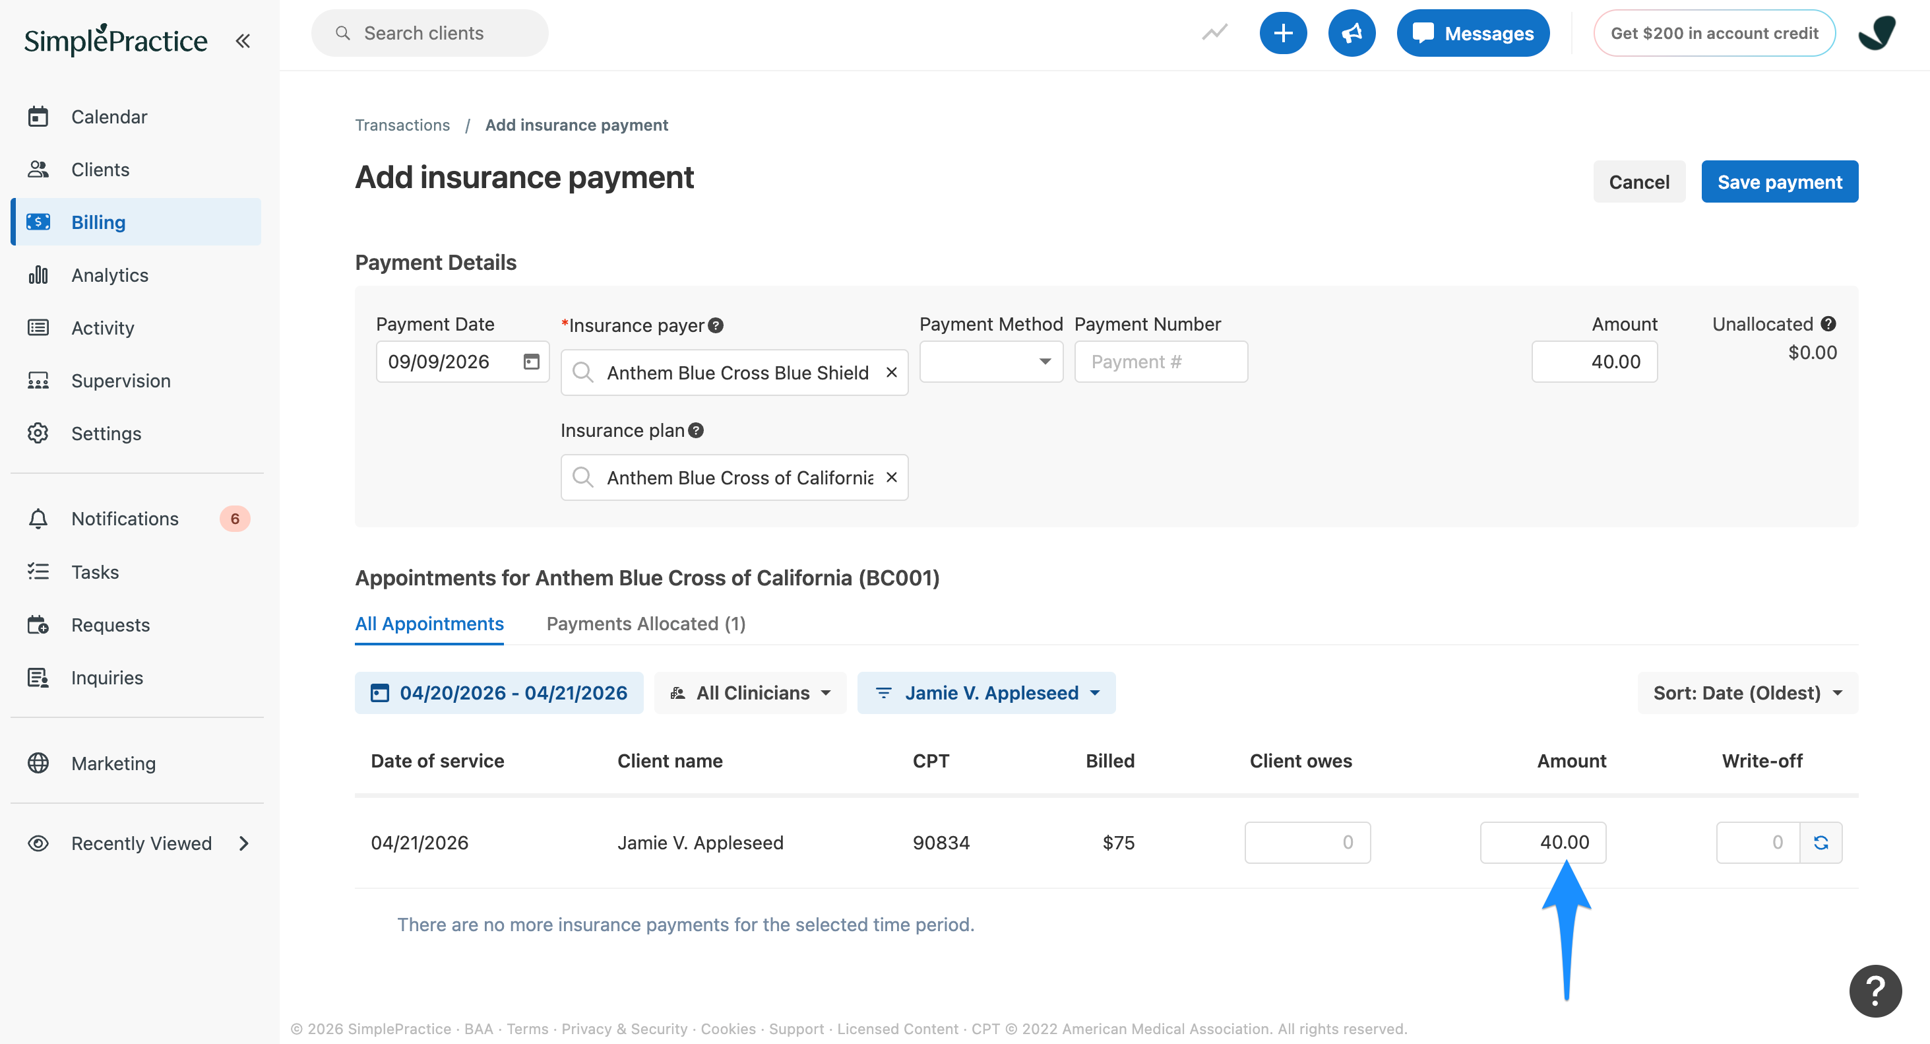1930x1044 pixels.
Task: Click the Marketing globe icon
Action: pyautogui.click(x=38, y=763)
